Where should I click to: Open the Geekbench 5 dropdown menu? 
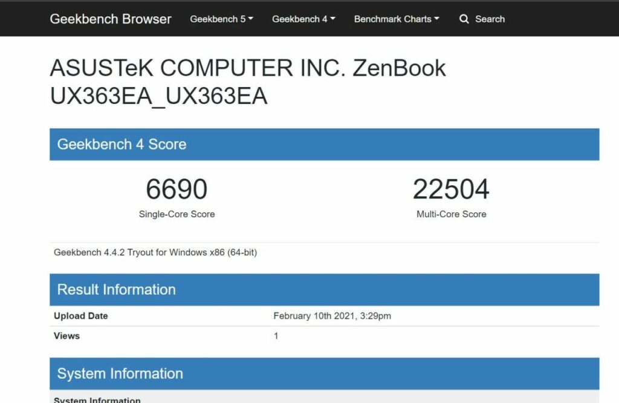coord(221,19)
